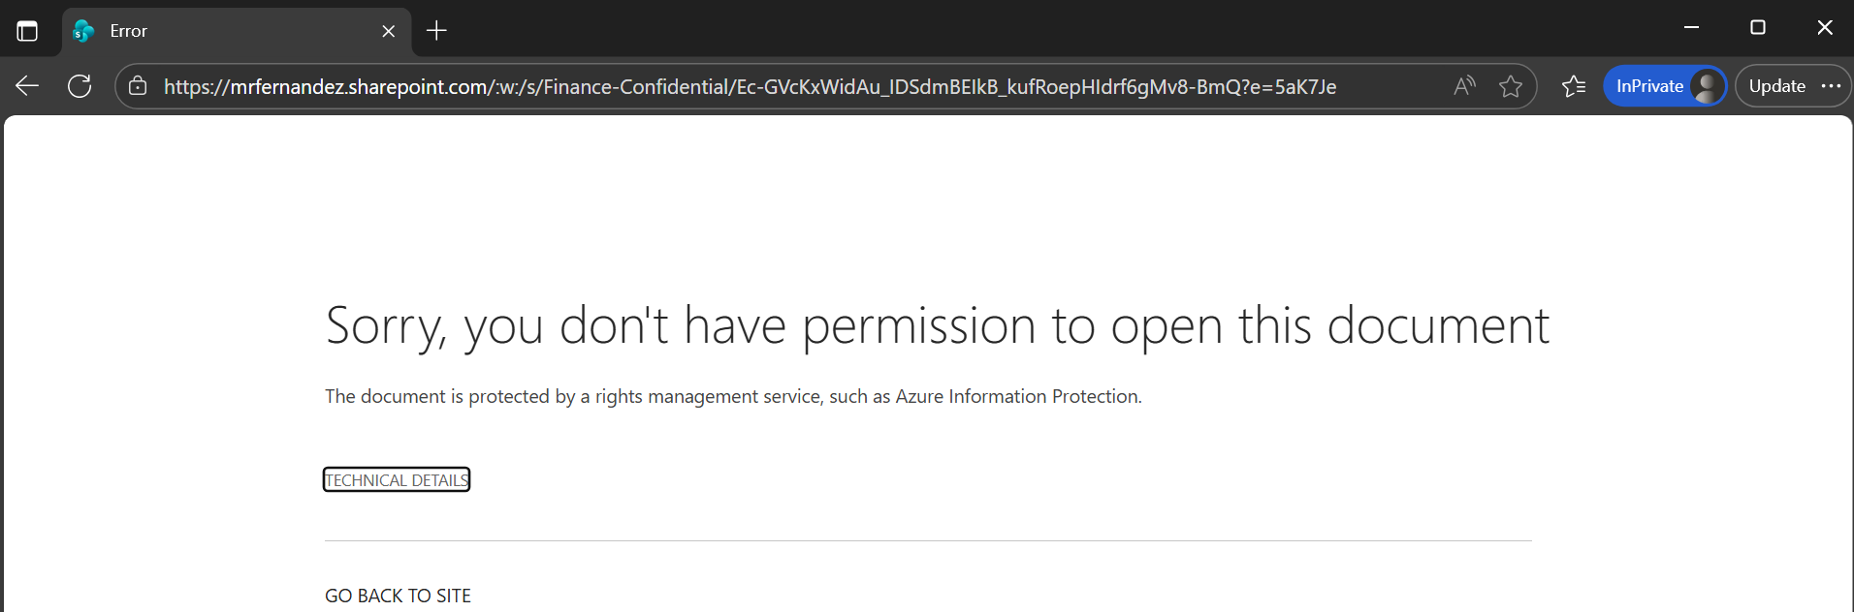The width and height of the screenshot is (1854, 612).
Task: Open the Favorites list icon
Action: click(1574, 86)
